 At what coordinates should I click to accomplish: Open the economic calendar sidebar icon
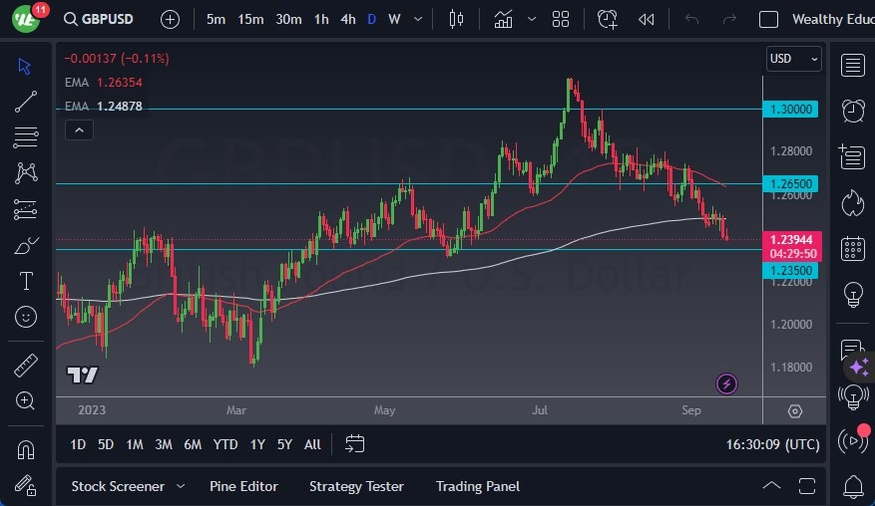[853, 248]
